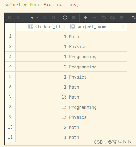Jump to last page of results
Viewport: 136px width, 147px height.
click(x=53, y=18)
